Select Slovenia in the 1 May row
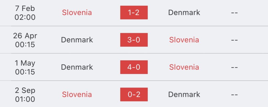Viewport: 268px width, 107px height. pyautogui.click(x=184, y=67)
